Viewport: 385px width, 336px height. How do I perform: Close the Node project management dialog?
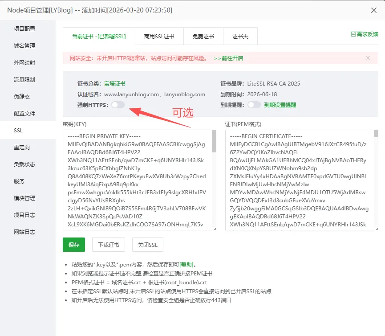[x=373, y=10]
